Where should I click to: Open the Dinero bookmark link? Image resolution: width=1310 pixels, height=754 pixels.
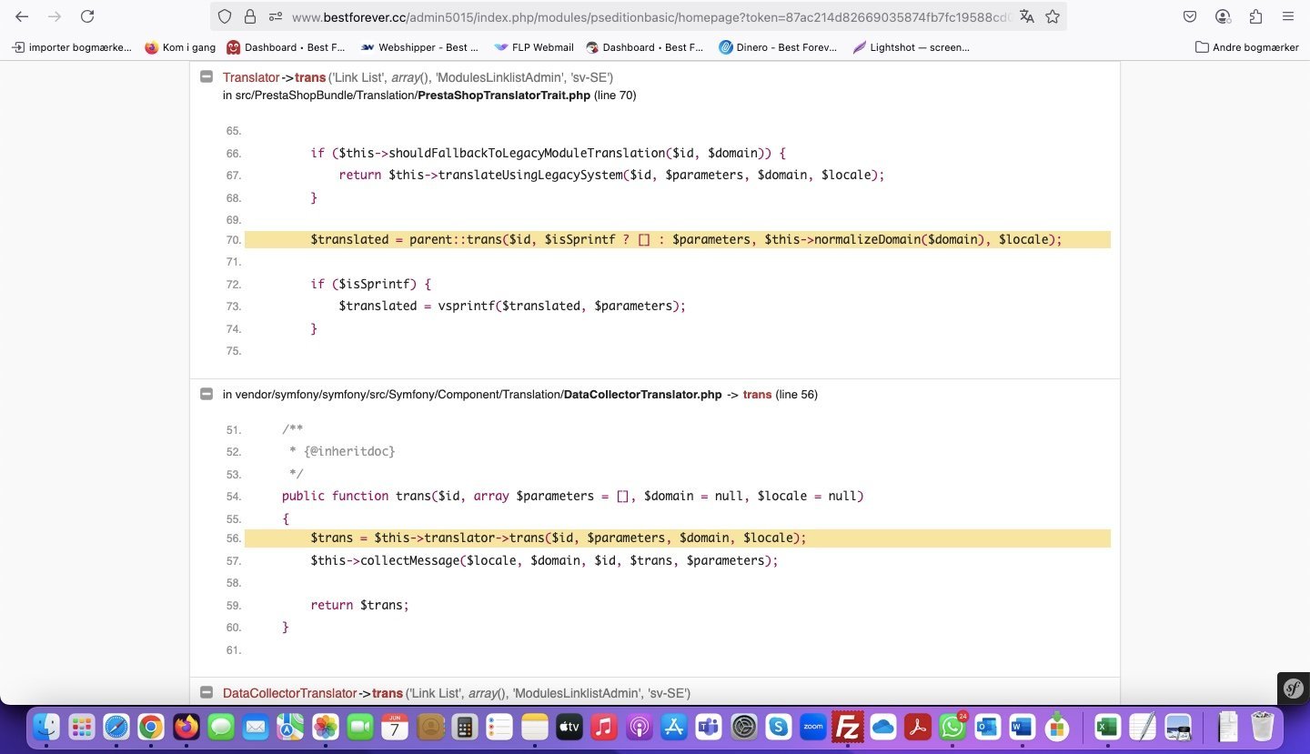click(777, 47)
